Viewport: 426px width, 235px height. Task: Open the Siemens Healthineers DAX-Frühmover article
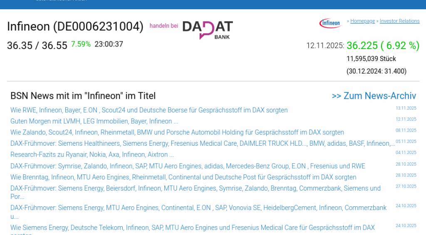click(202, 144)
